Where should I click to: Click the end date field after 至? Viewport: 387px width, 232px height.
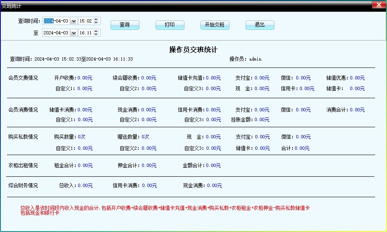coord(56,33)
